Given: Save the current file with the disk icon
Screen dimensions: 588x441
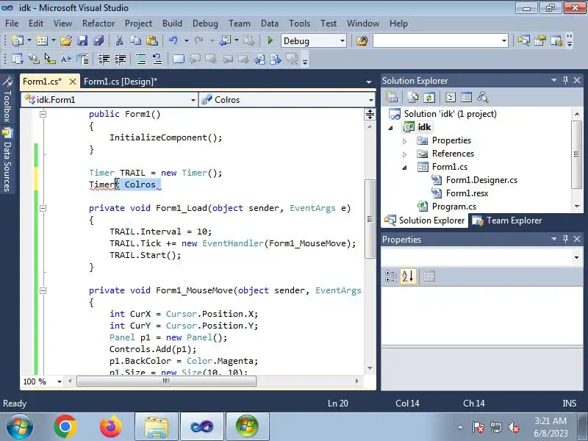Looking at the screenshot, I should [x=82, y=40].
